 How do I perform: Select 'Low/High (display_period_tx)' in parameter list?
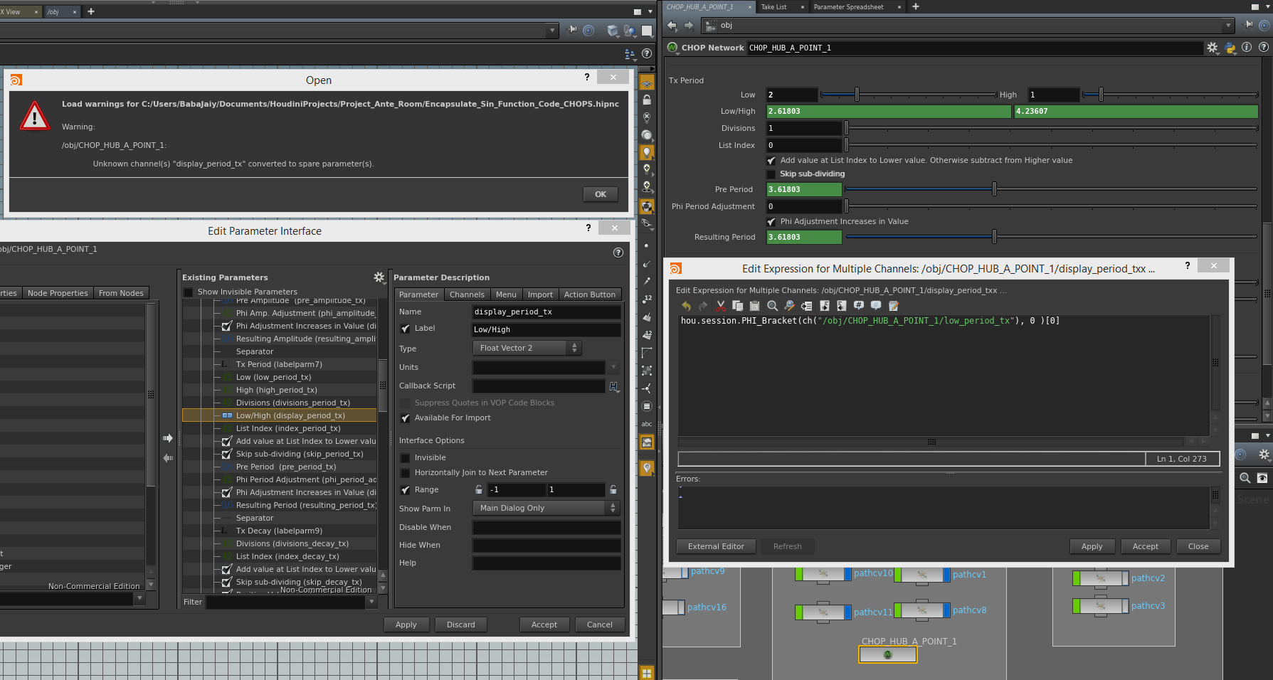[x=280, y=415]
